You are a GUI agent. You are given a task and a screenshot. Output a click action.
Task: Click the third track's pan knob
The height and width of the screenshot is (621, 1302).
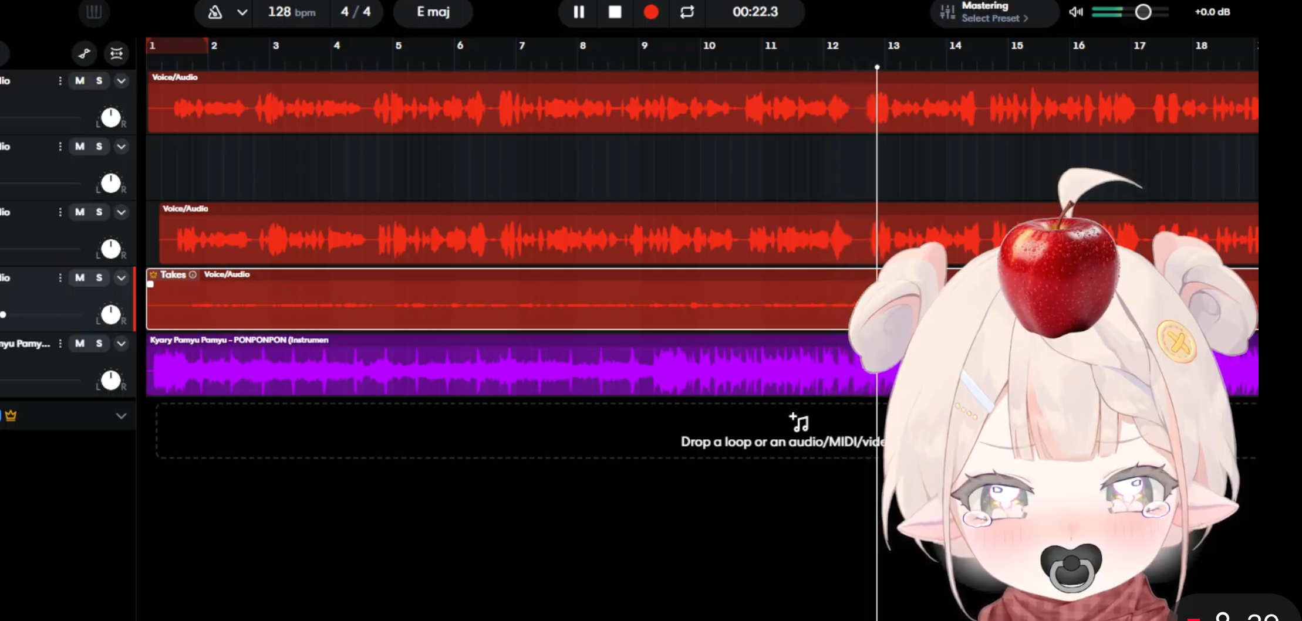[110, 249]
